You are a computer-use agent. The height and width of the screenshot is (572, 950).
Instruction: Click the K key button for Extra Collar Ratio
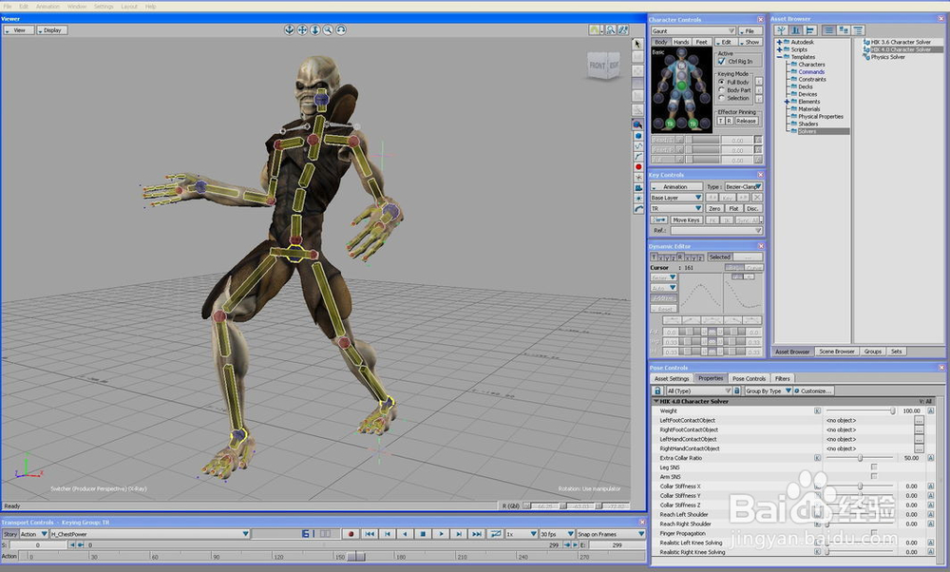pos(817,458)
